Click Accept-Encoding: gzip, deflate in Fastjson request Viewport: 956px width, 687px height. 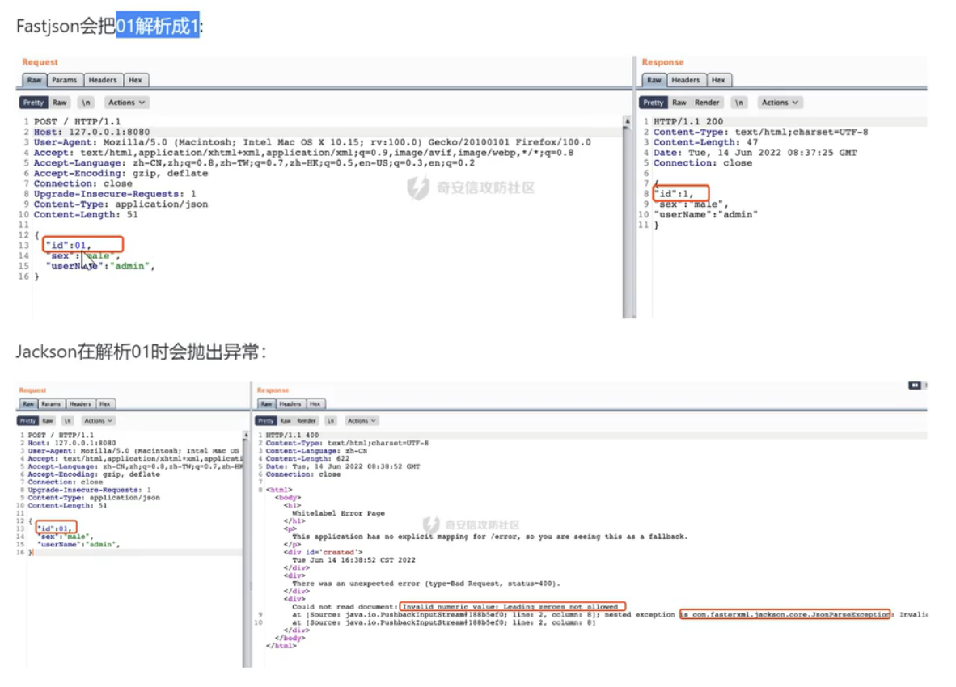tap(121, 173)
